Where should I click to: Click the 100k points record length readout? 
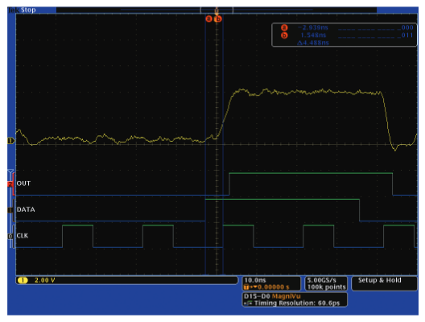coord(326,287)
